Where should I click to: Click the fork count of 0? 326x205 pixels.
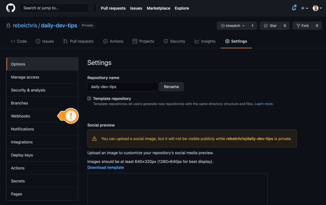pyautogui.click(x=317, y=26)
